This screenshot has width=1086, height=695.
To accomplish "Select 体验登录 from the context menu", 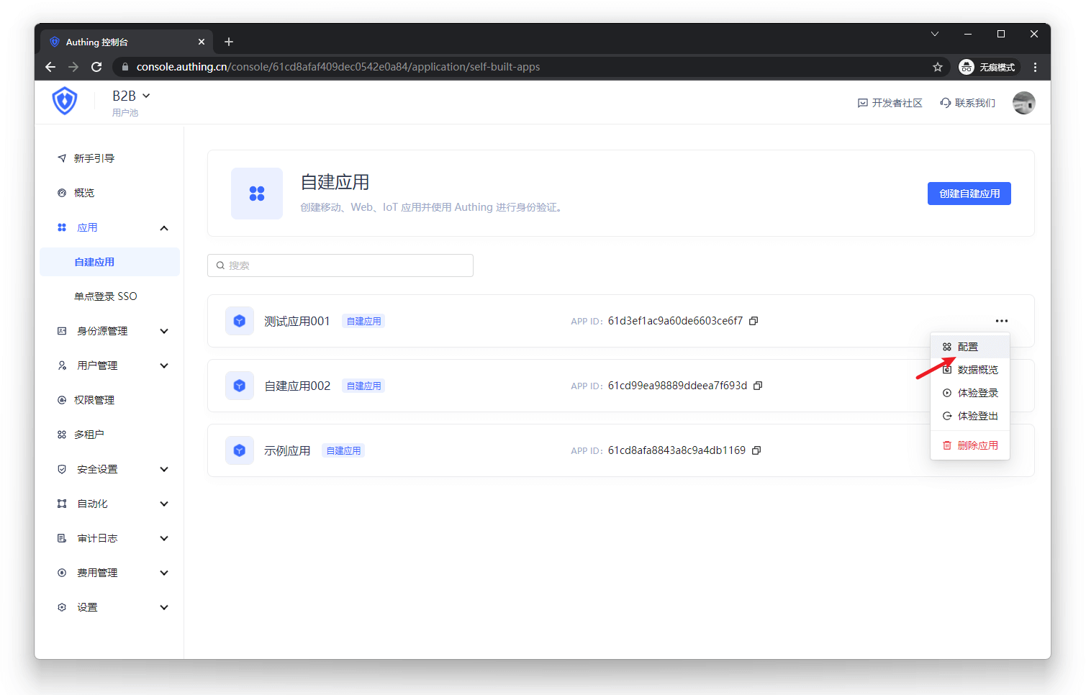I will pyautogui.click(x=977, y=393).
